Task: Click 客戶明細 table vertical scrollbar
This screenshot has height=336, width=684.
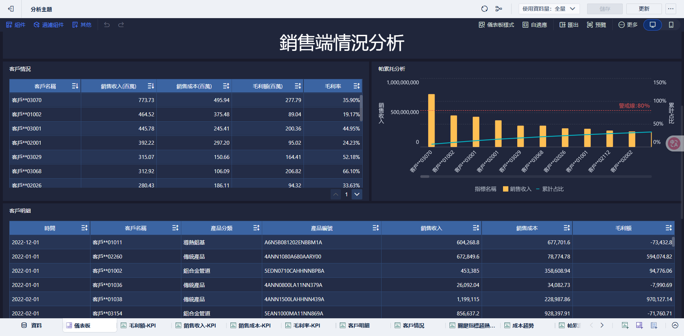Action: [x=673, y=242]
